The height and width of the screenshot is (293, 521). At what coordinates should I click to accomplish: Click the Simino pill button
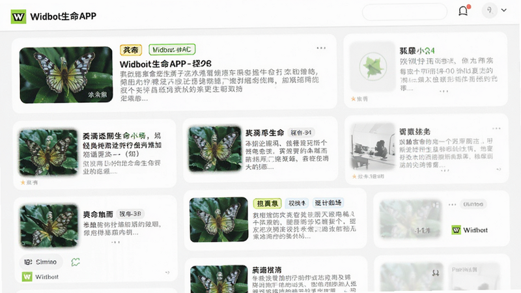(40, 262)
